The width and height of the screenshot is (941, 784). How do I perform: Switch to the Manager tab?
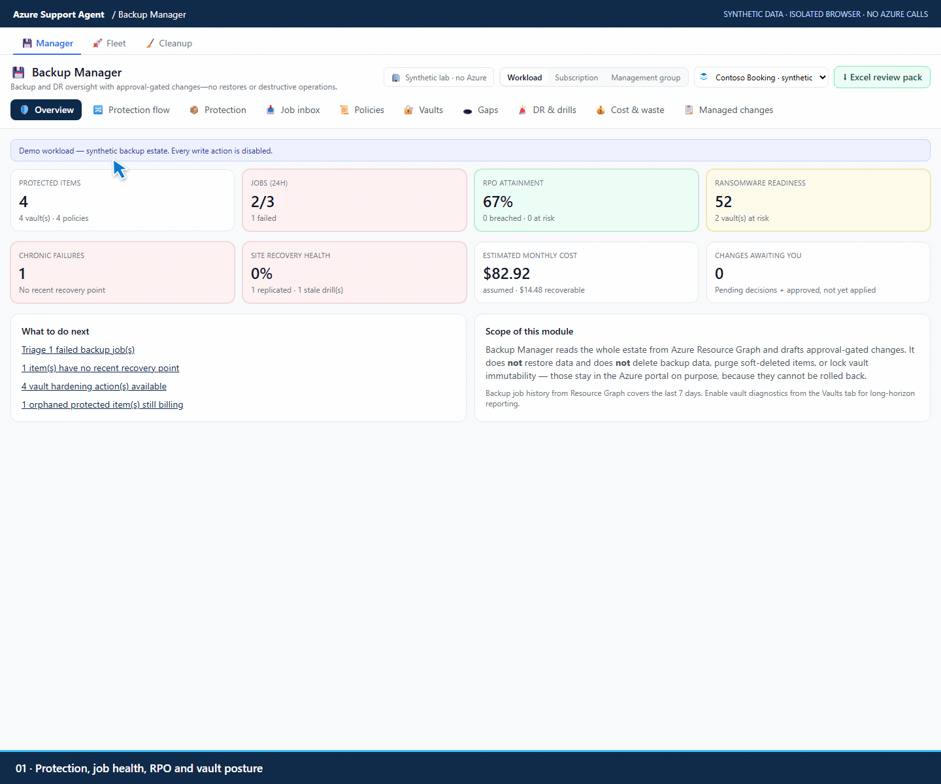coord(47,43)
